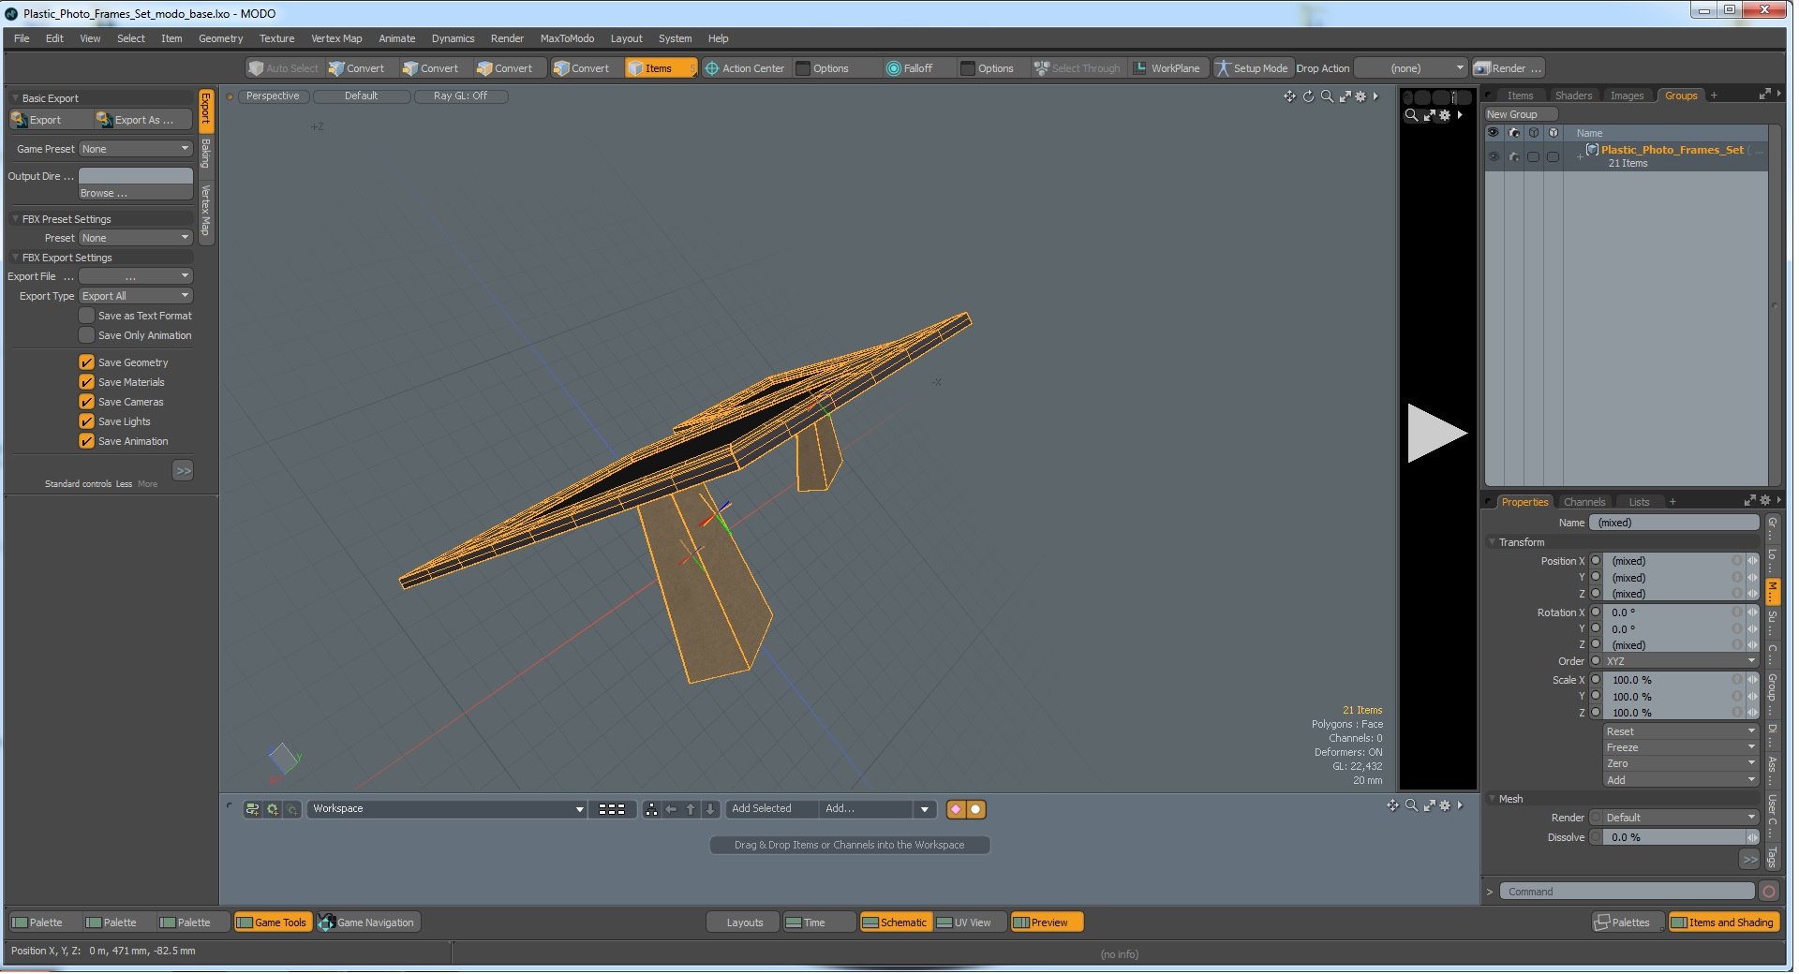Click the viewport move/pan navigation icon
The width and height of the screenshot is (1799, 974).
(1289, 96)
